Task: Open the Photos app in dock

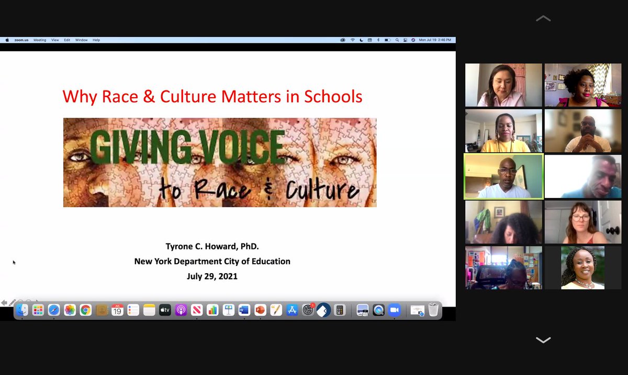Action: [70, 310]
